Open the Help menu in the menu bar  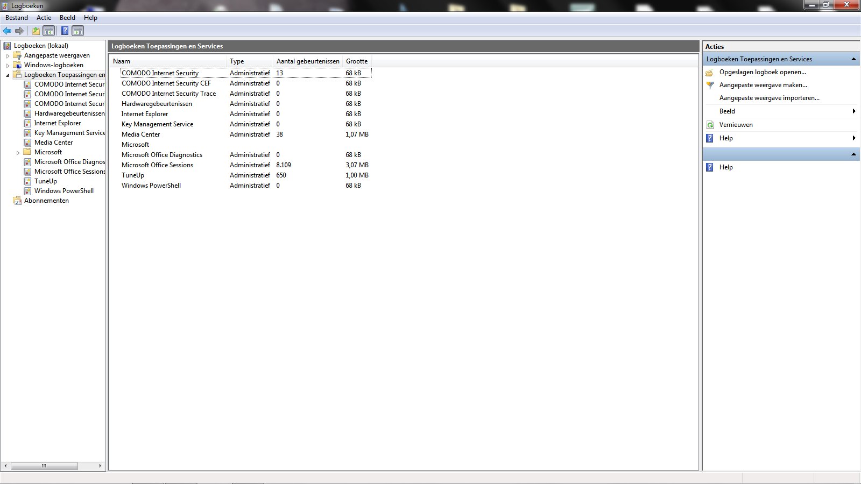coord(90,18)
